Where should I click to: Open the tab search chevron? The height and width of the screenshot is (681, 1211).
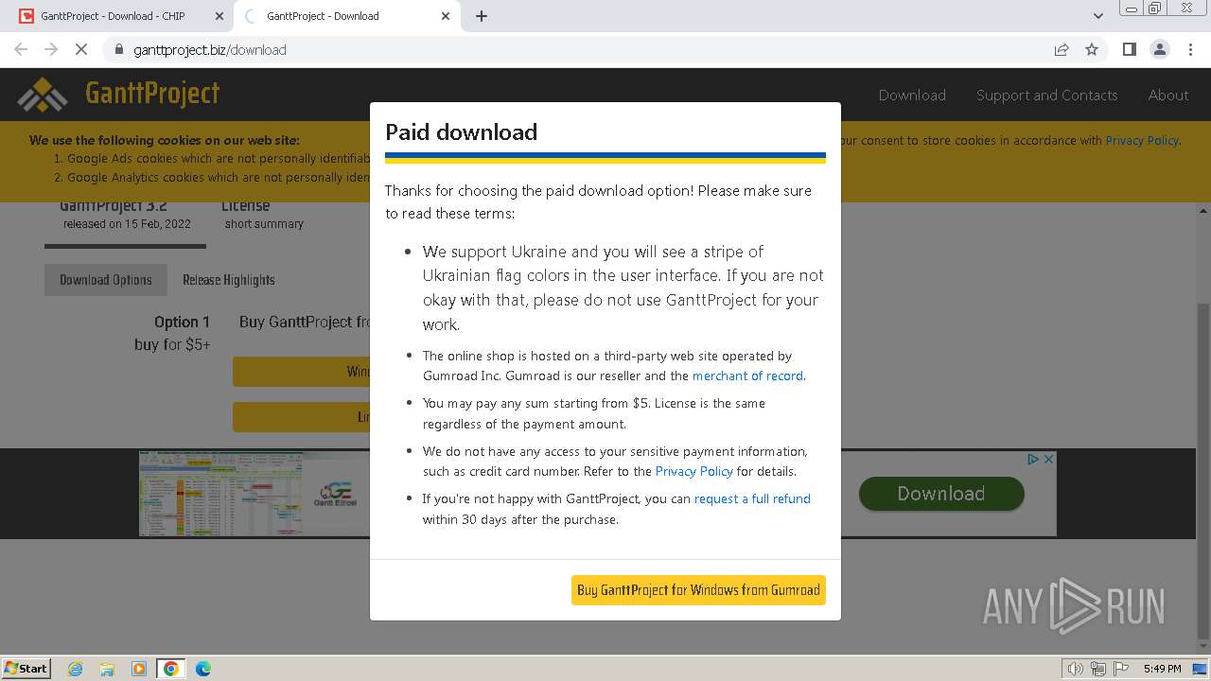tap(1098, 16)
